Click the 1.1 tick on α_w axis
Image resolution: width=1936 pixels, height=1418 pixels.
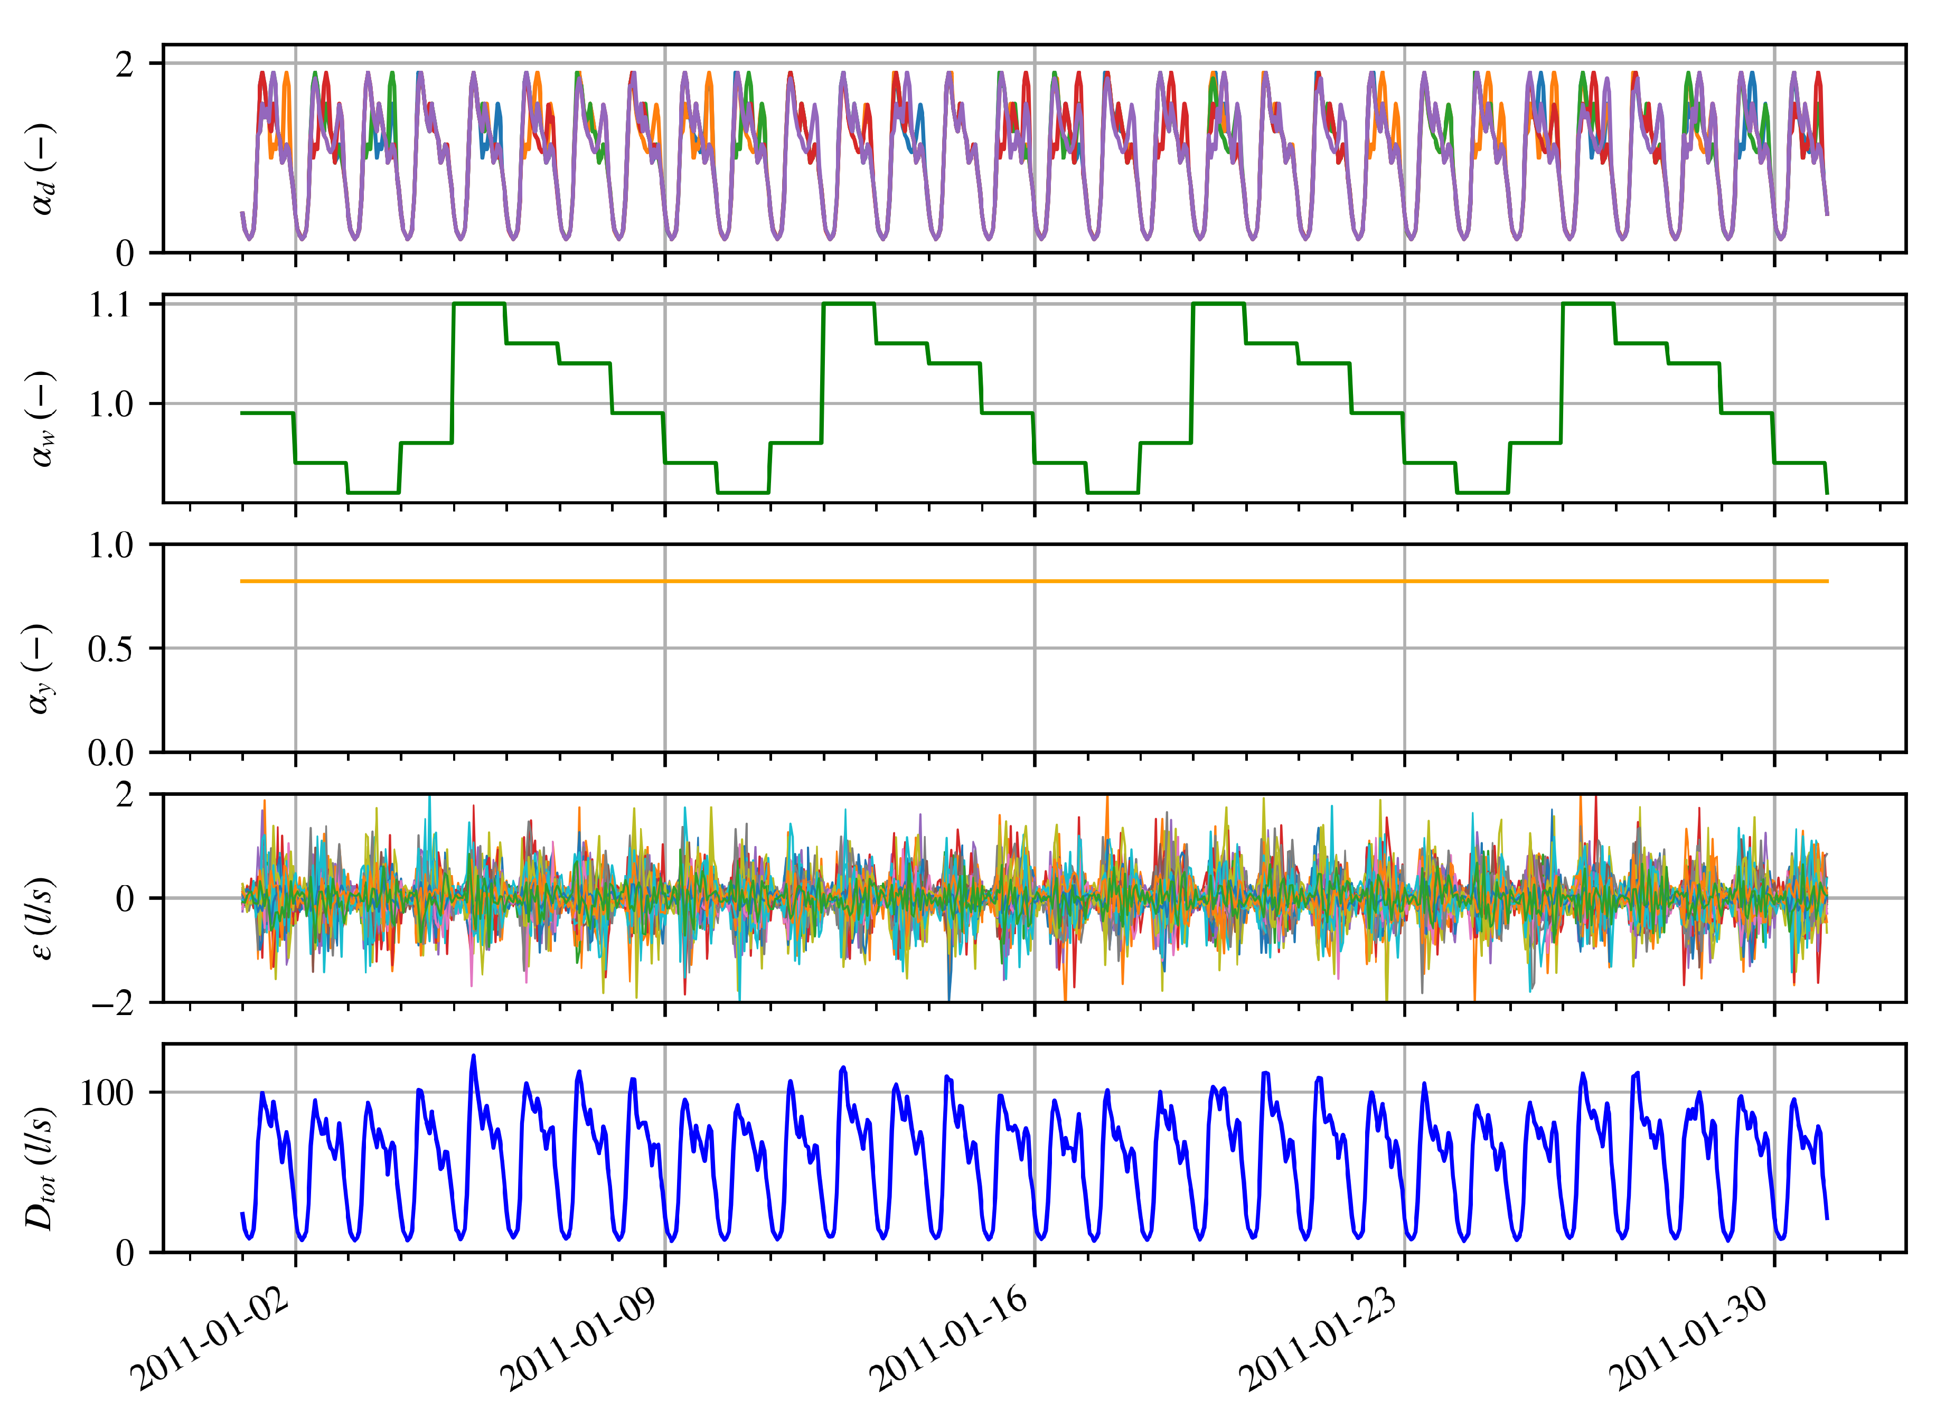(x=111, y=305)
